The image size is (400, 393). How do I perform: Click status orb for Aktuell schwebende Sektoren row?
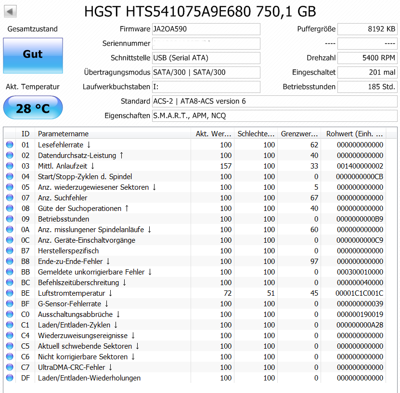pos(10,346)
